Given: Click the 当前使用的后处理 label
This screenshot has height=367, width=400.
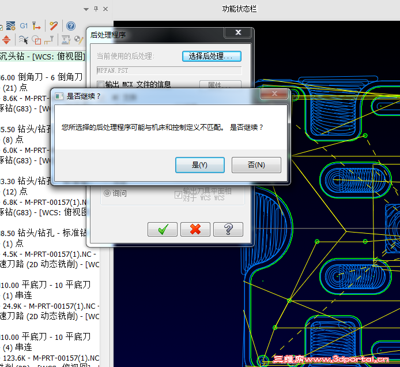Looking at the screenshot, I should click(126, 56).
